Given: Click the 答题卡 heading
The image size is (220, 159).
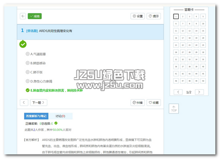Looking at the screenshot, I should tap(189, 10).
